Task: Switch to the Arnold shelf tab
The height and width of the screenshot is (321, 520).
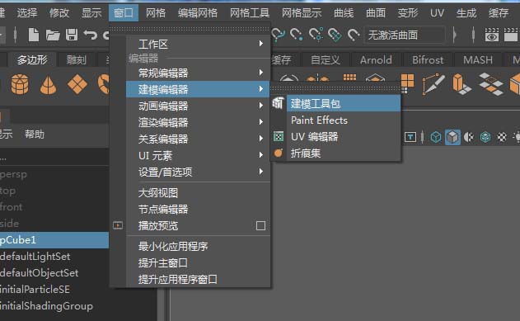Action: (x=376, y=59)
